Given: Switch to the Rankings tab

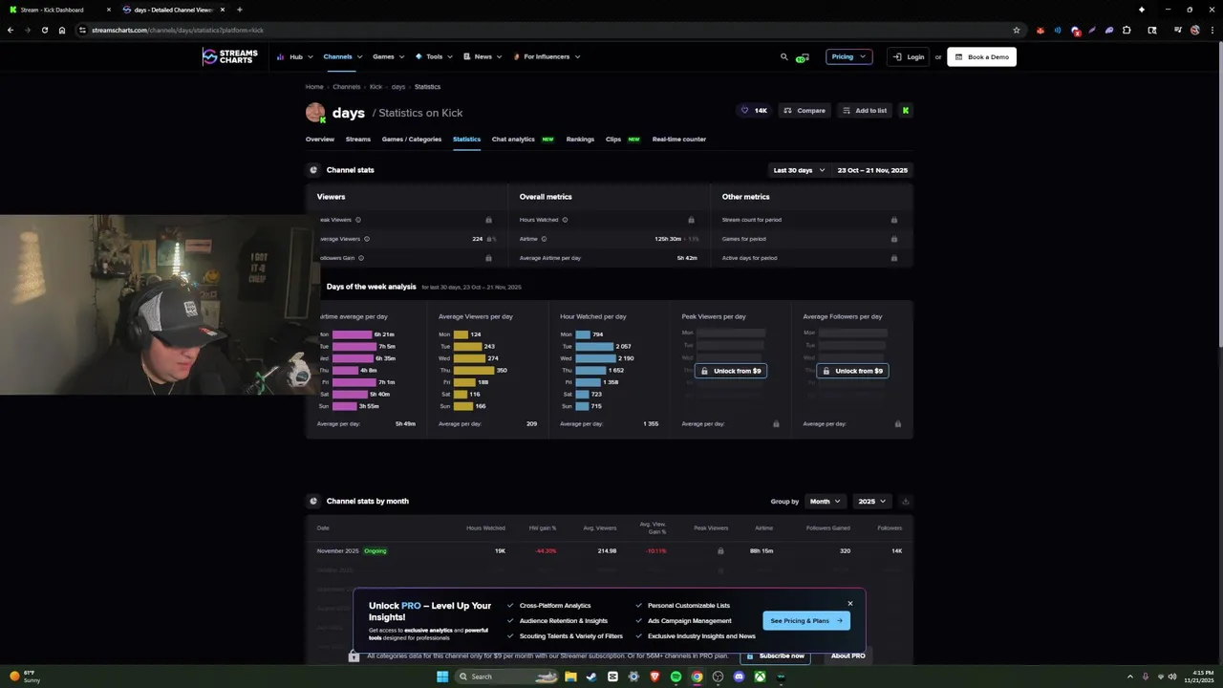Looking at the screenshot, I should point(580,140).
